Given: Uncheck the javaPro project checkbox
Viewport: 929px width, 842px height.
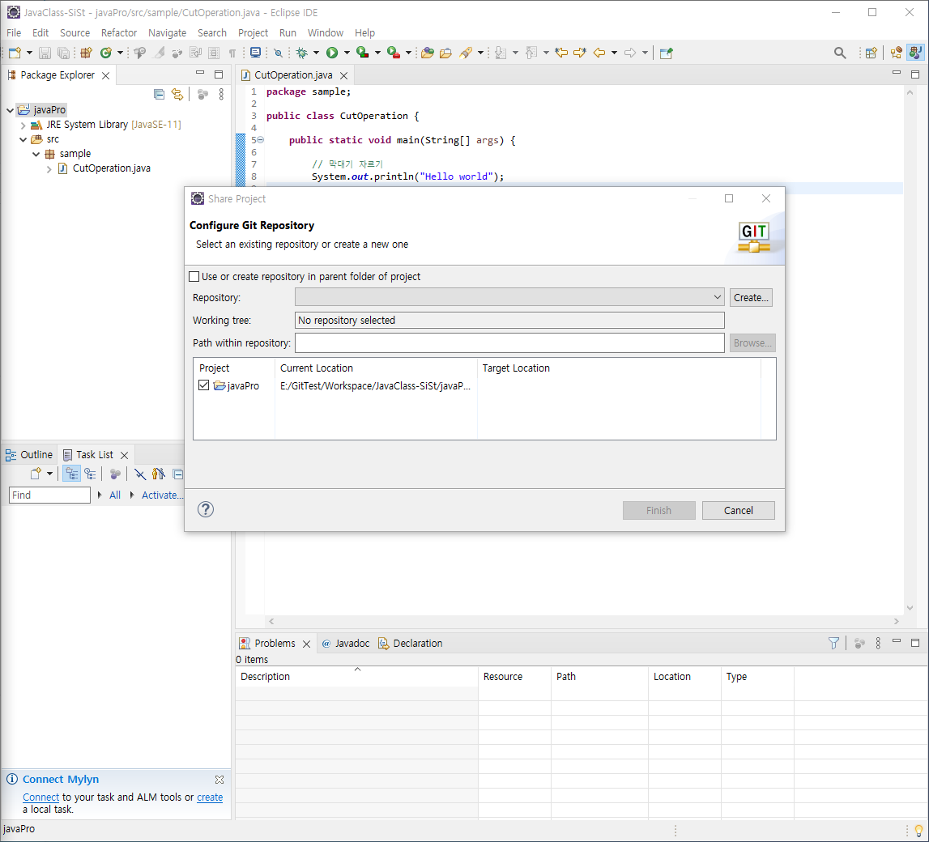Looking at the screenshot, I should point(204,385).
